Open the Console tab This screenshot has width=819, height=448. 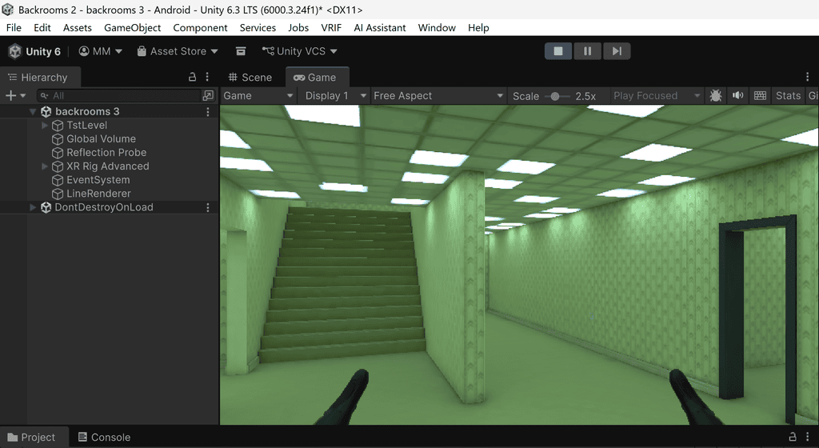(104, 437)
